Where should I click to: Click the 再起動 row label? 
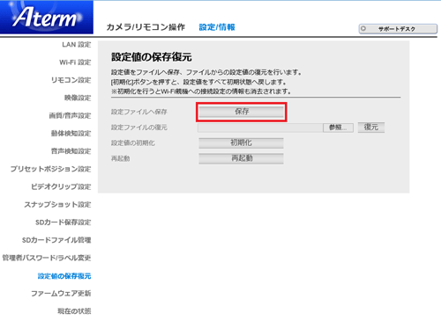(120, 158)
